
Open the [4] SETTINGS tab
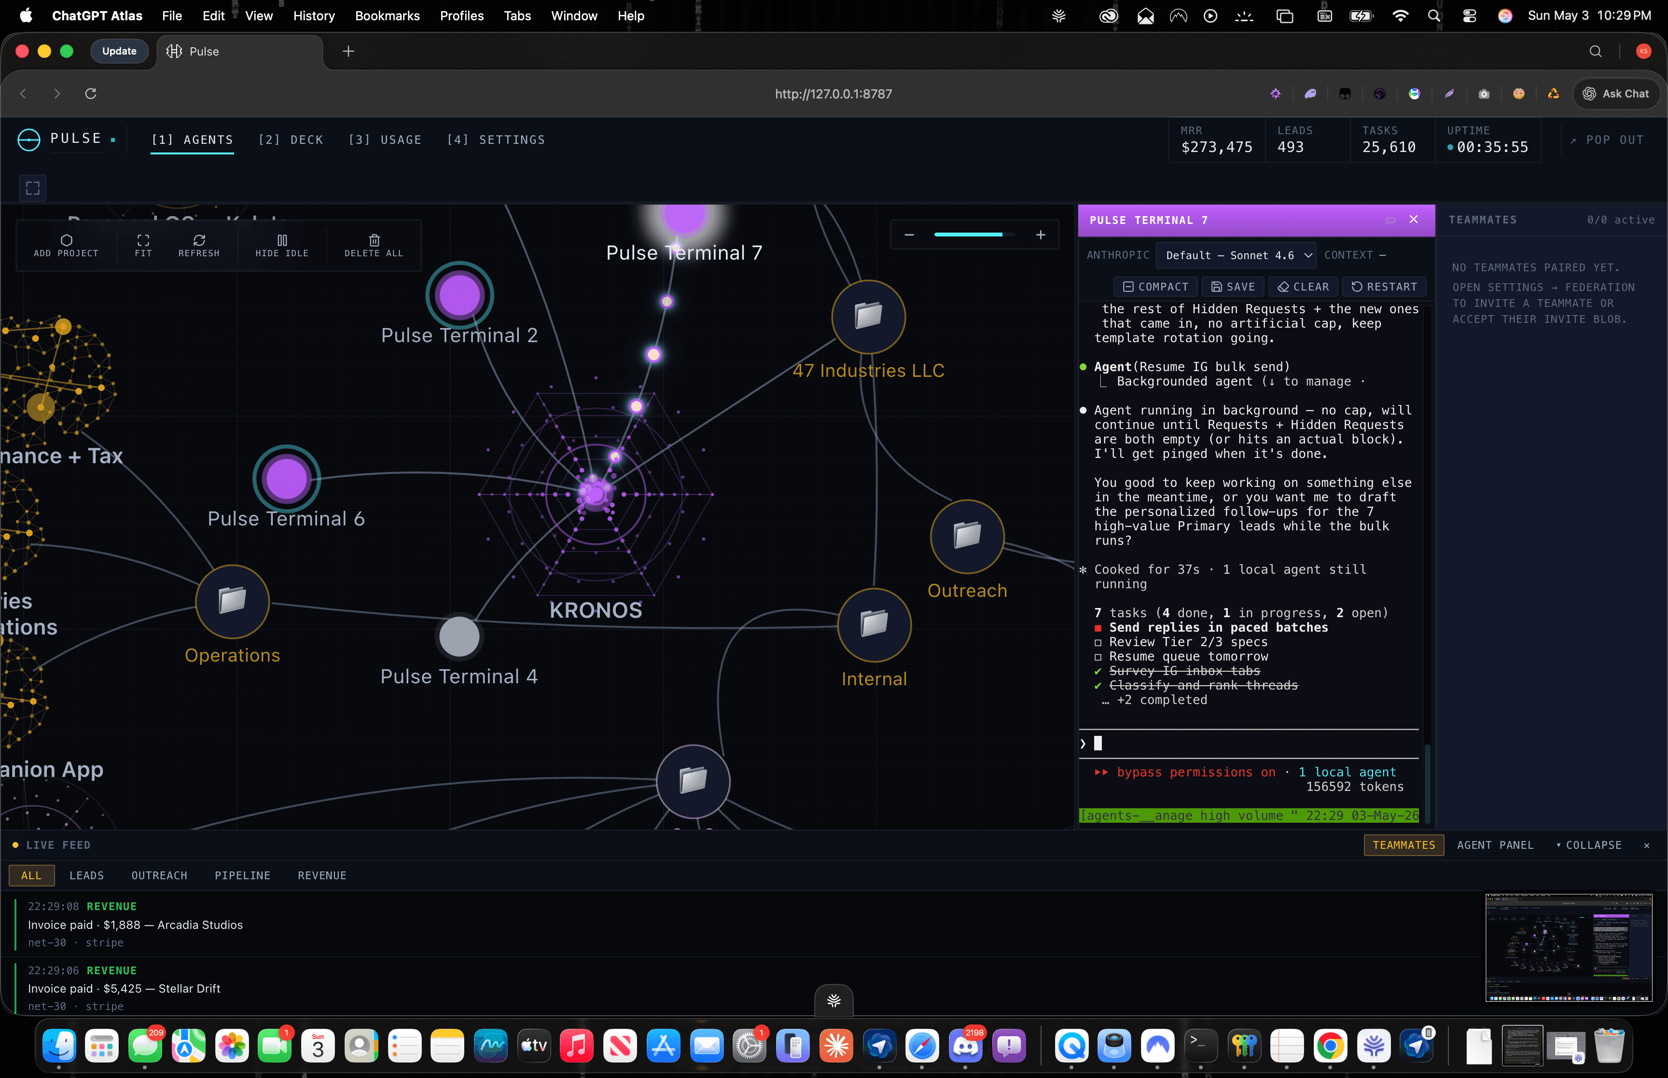pyautogui.click(x=496, y=140)
